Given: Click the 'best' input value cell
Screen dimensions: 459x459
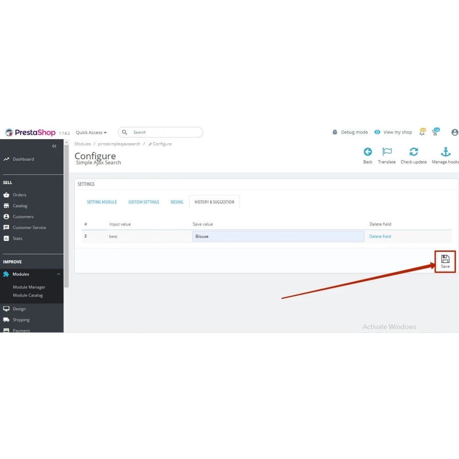Looking at the screenshot, I should 113,236.
